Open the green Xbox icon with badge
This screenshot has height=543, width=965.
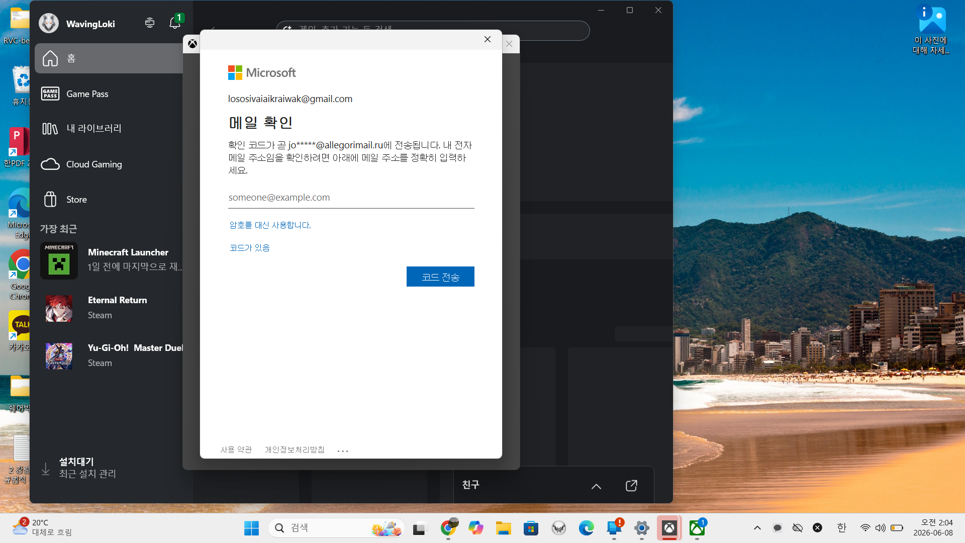(x=697, y=528)
